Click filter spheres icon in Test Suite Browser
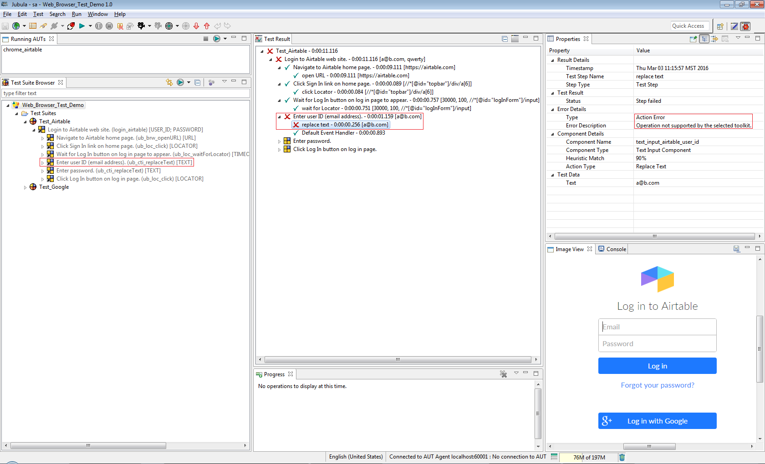The width and height of the screenshot is (765, 464). pos(211,82)
